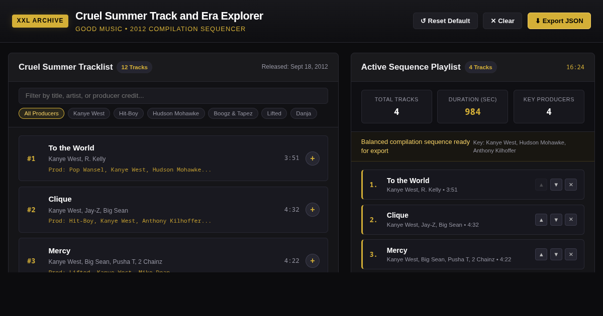Click the Total Tracks stat card

pyautogui.click(x=396, y=106)
